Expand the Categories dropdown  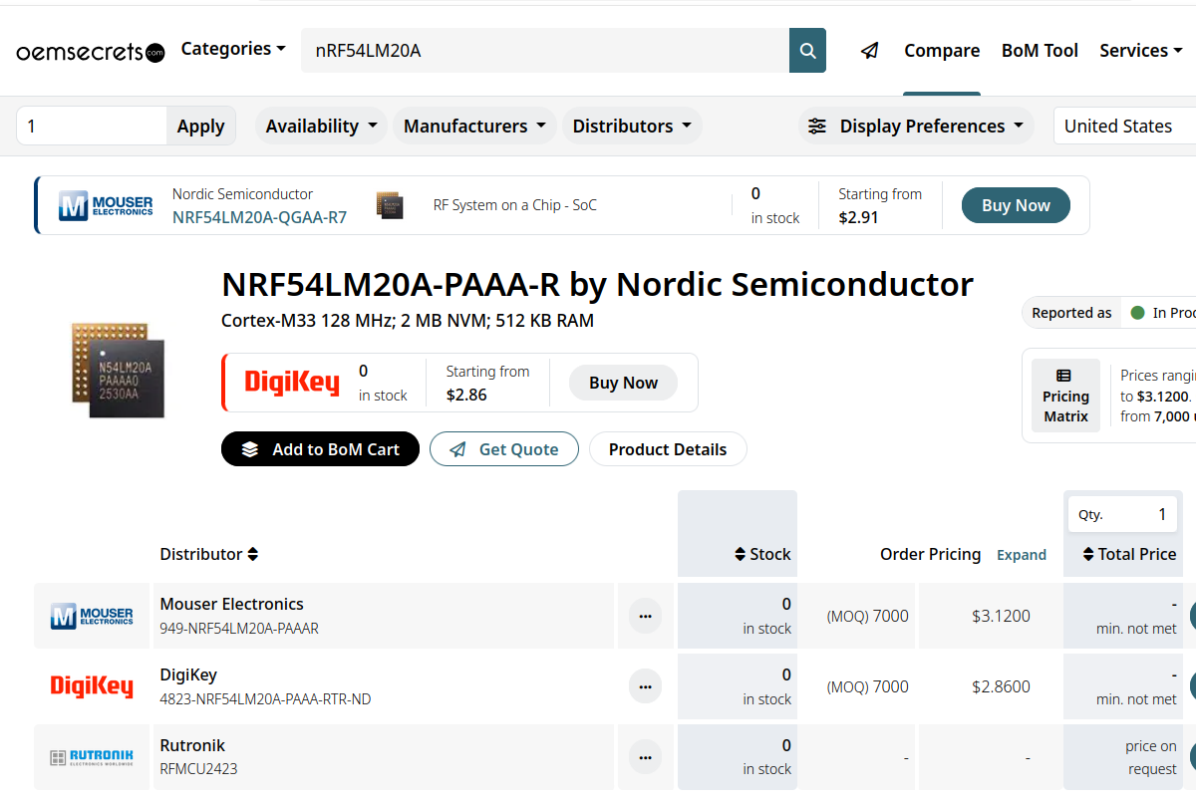pyautogui.click(x=233, y=49)
